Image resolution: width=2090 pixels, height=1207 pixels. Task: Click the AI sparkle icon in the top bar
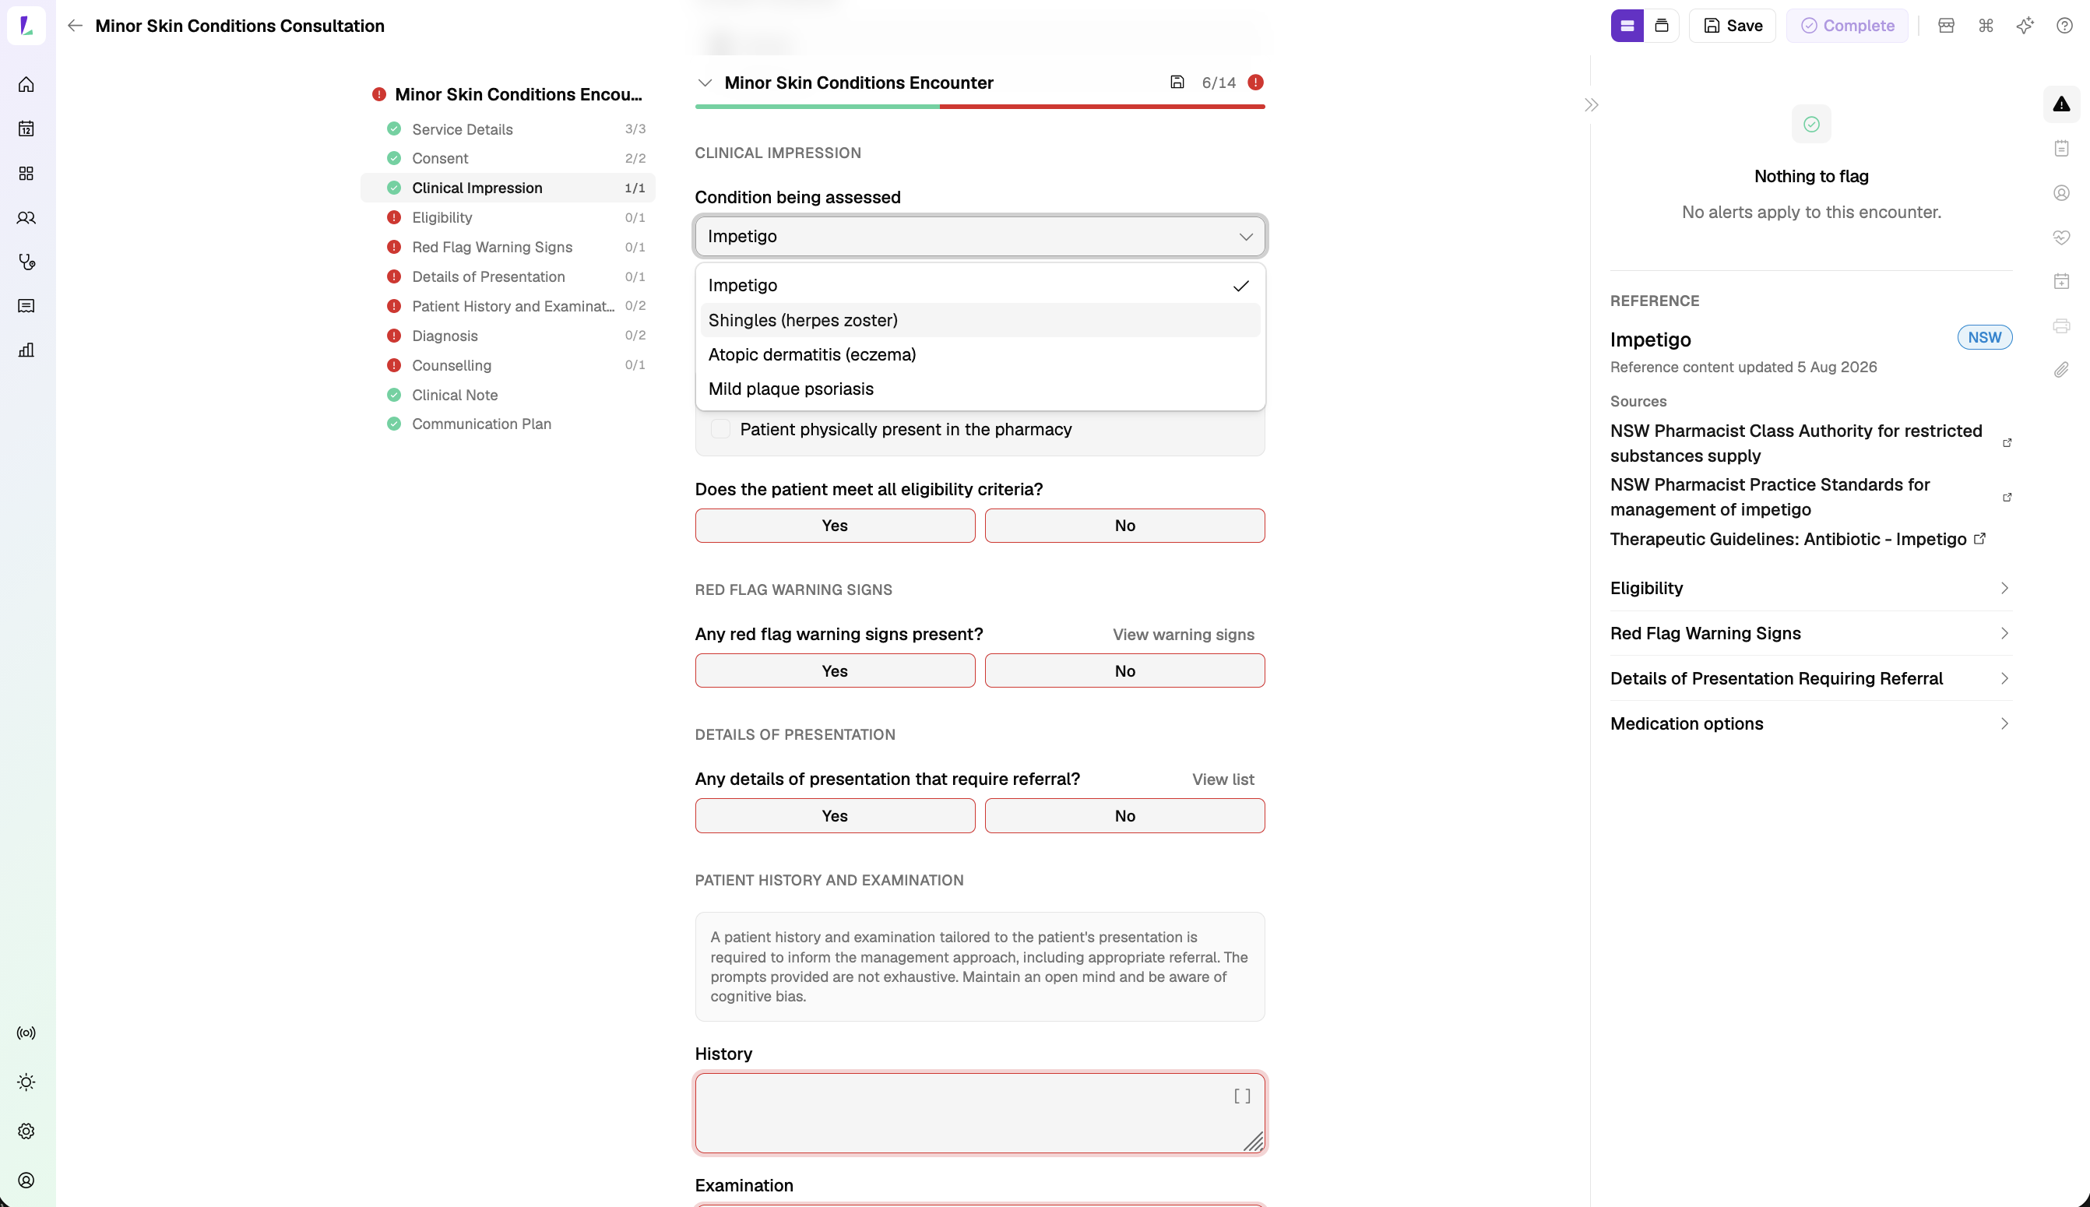pos(2025,26)
